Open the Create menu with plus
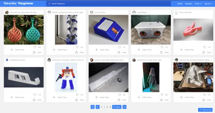This screenshot has height=113, width=215. (198, 4)
